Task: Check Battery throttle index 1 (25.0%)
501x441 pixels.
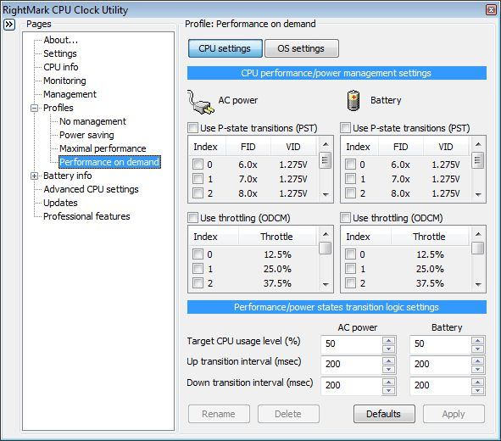Action: tap(350, 269)
